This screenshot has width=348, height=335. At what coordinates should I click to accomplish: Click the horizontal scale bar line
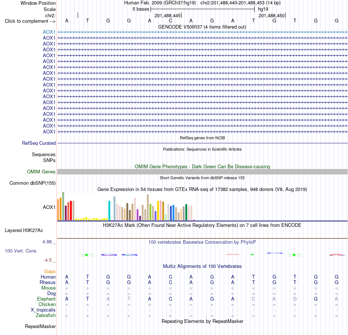tap(203, 9)
